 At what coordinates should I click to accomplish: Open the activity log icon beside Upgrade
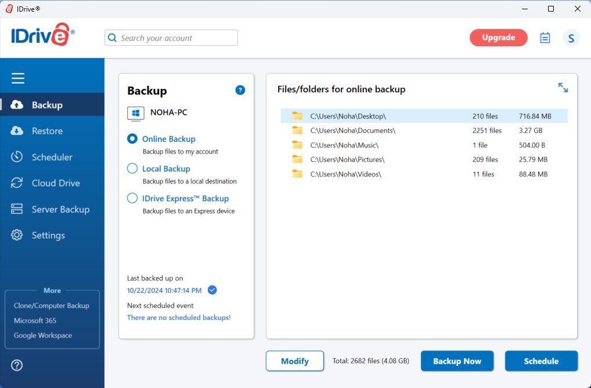(545, 37)
